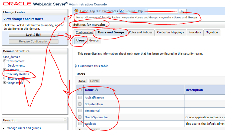Open Interoperability in the domain tree
This screenshot has height=131, width=225.
pos(18,79)
